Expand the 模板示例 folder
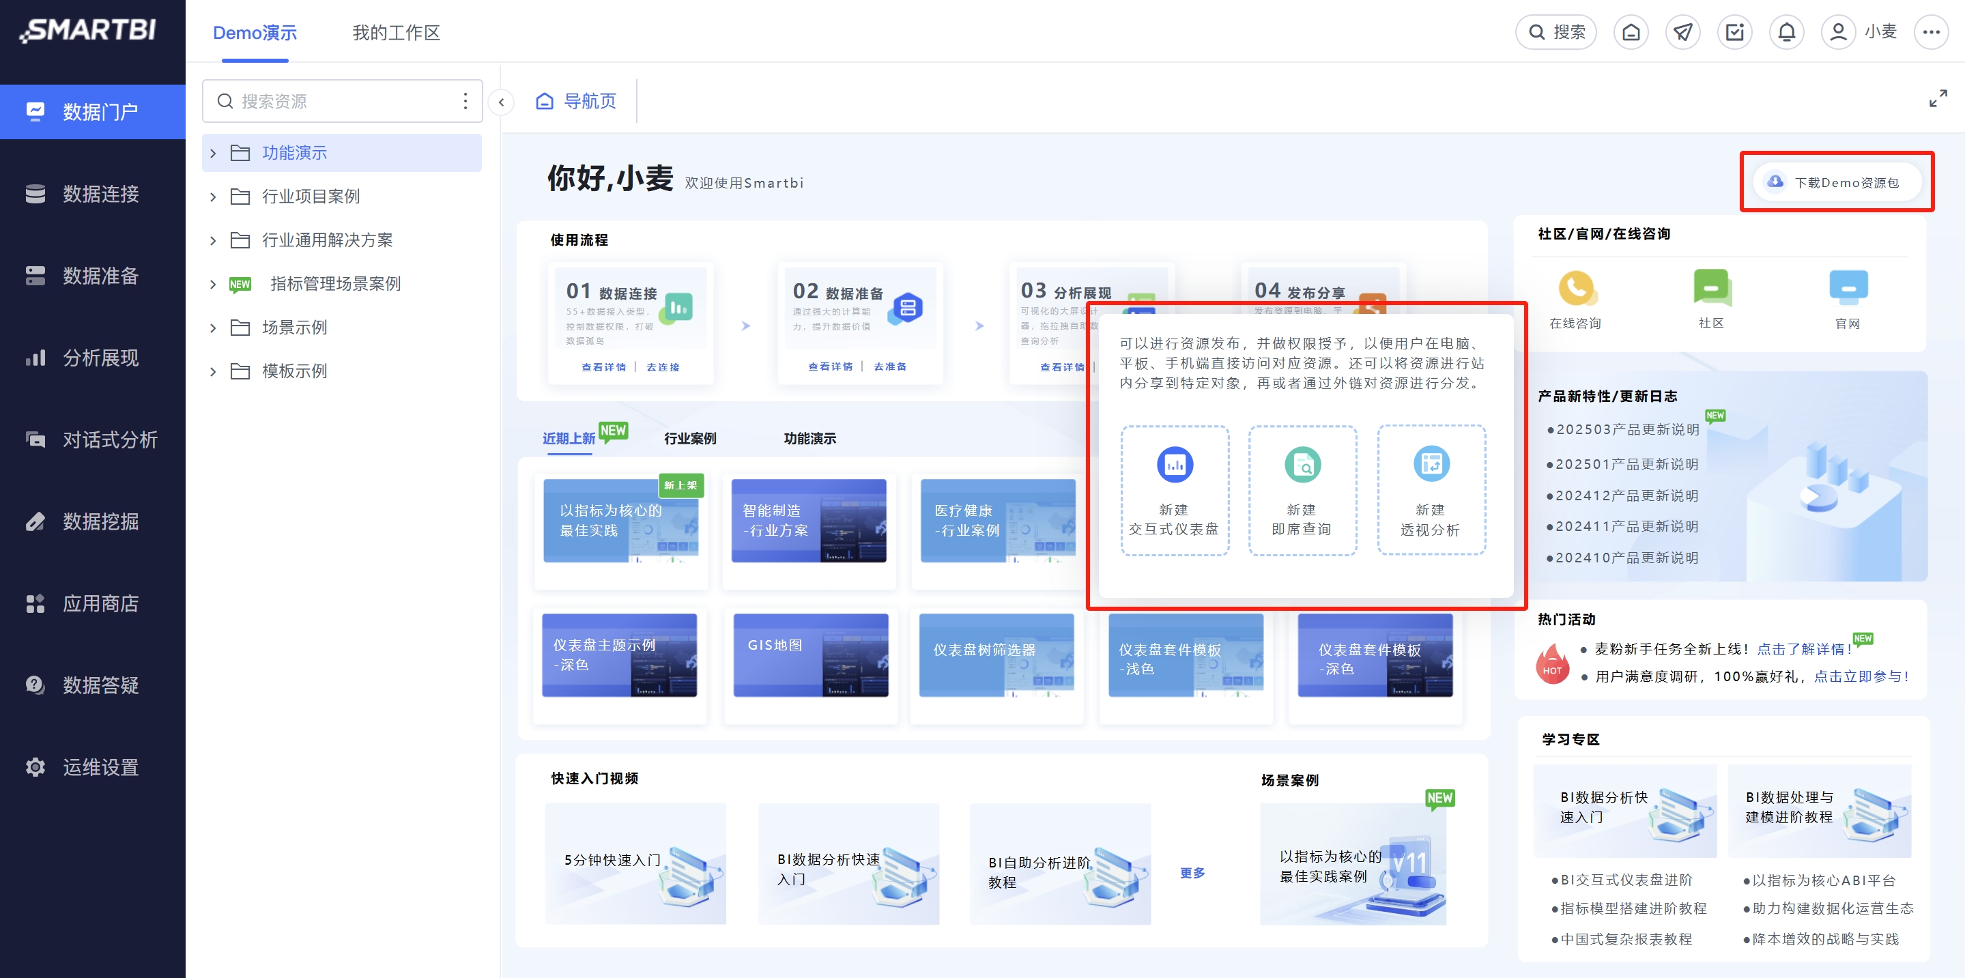This screenshot has height=978, width=1965. point(213,371)
